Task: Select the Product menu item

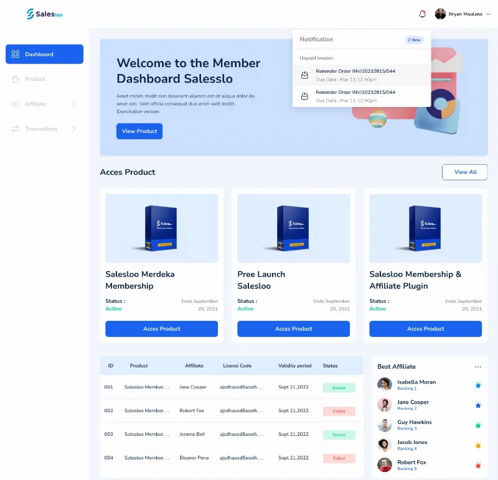Action: click(x=44, y=79)
